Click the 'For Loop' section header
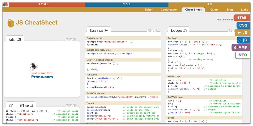The image size is (253, 126). coord(204,38)
